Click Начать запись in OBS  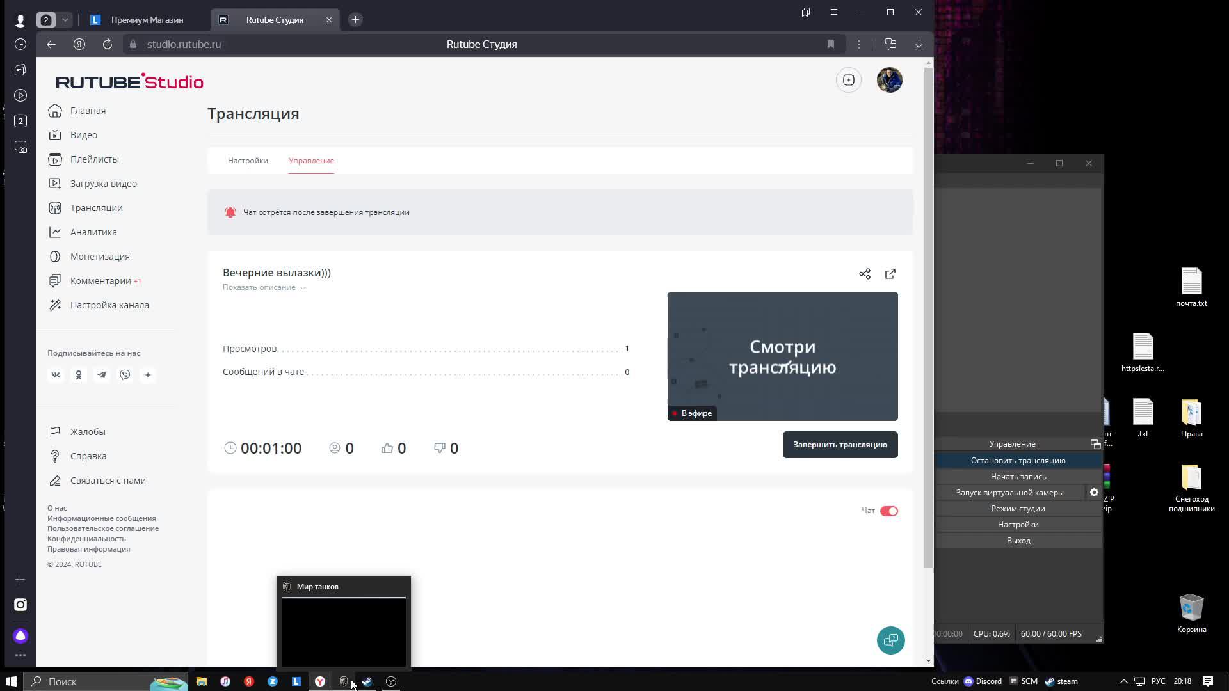[1018, 476]
